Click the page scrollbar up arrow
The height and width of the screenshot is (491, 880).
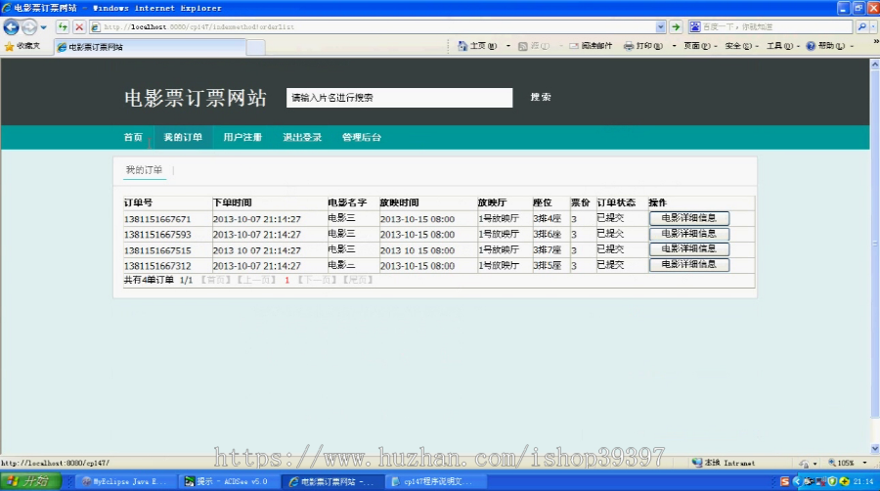tap(875, 65)
